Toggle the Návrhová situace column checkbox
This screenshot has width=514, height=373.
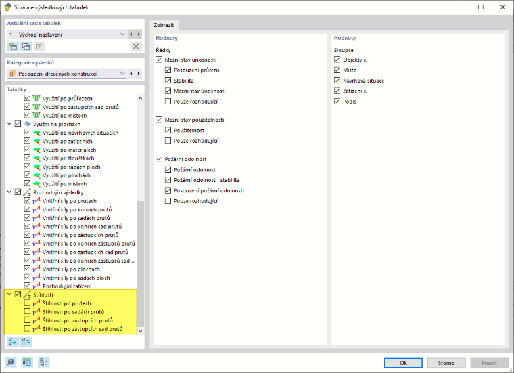pyautogui.click(x=337, y=81)
